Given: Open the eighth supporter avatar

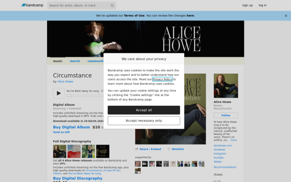Looking at the screenshot, I should (x=187, y=164).
